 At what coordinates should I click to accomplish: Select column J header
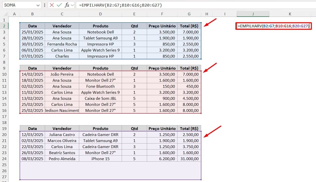click(253, 14)
